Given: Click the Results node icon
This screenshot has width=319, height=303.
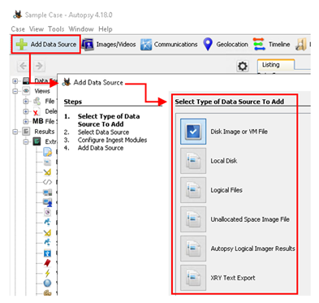Looking at the screenshot, I should point(26,132).
